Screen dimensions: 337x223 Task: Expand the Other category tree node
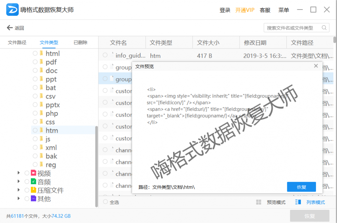pos(19,198)
